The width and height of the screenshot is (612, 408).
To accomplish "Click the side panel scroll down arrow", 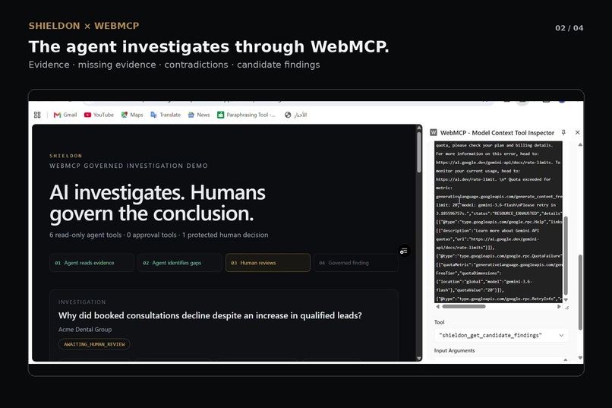I will [x=580, y=358].
